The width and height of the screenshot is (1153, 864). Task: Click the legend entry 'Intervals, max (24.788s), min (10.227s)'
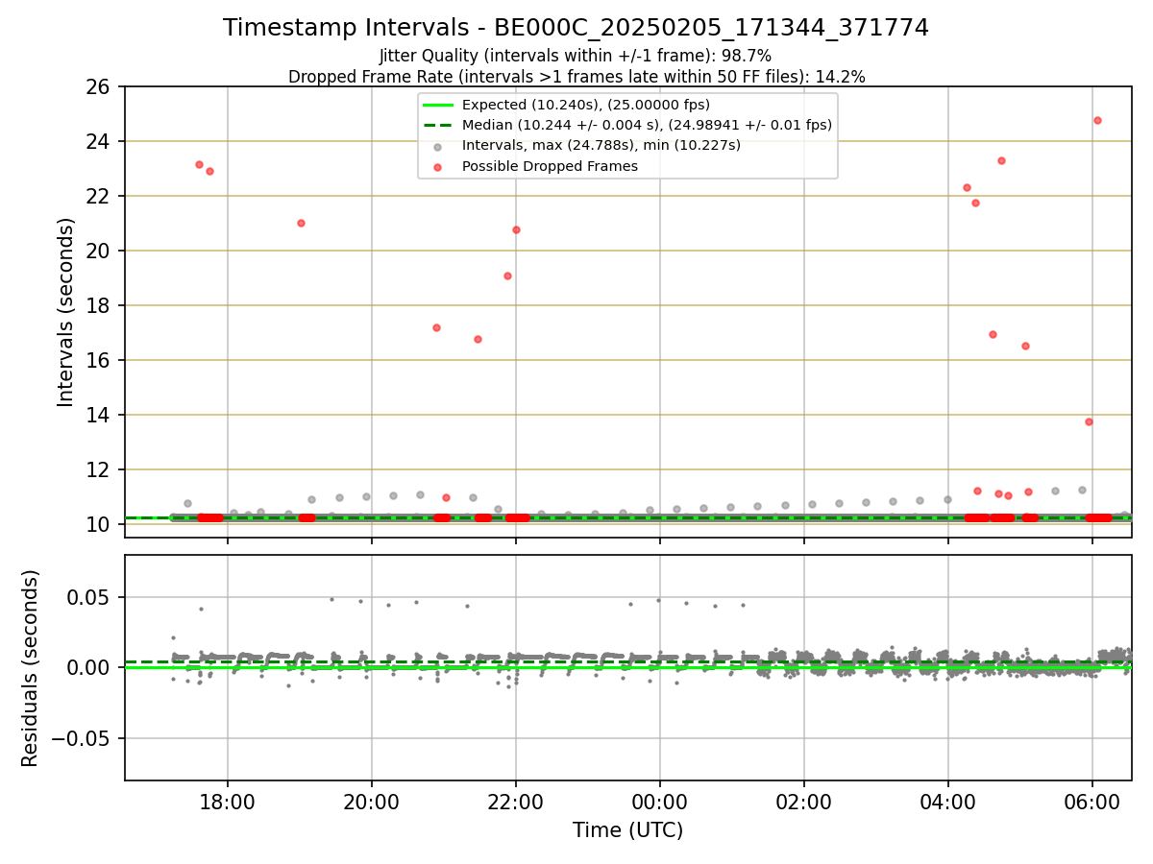pos(601,146)
